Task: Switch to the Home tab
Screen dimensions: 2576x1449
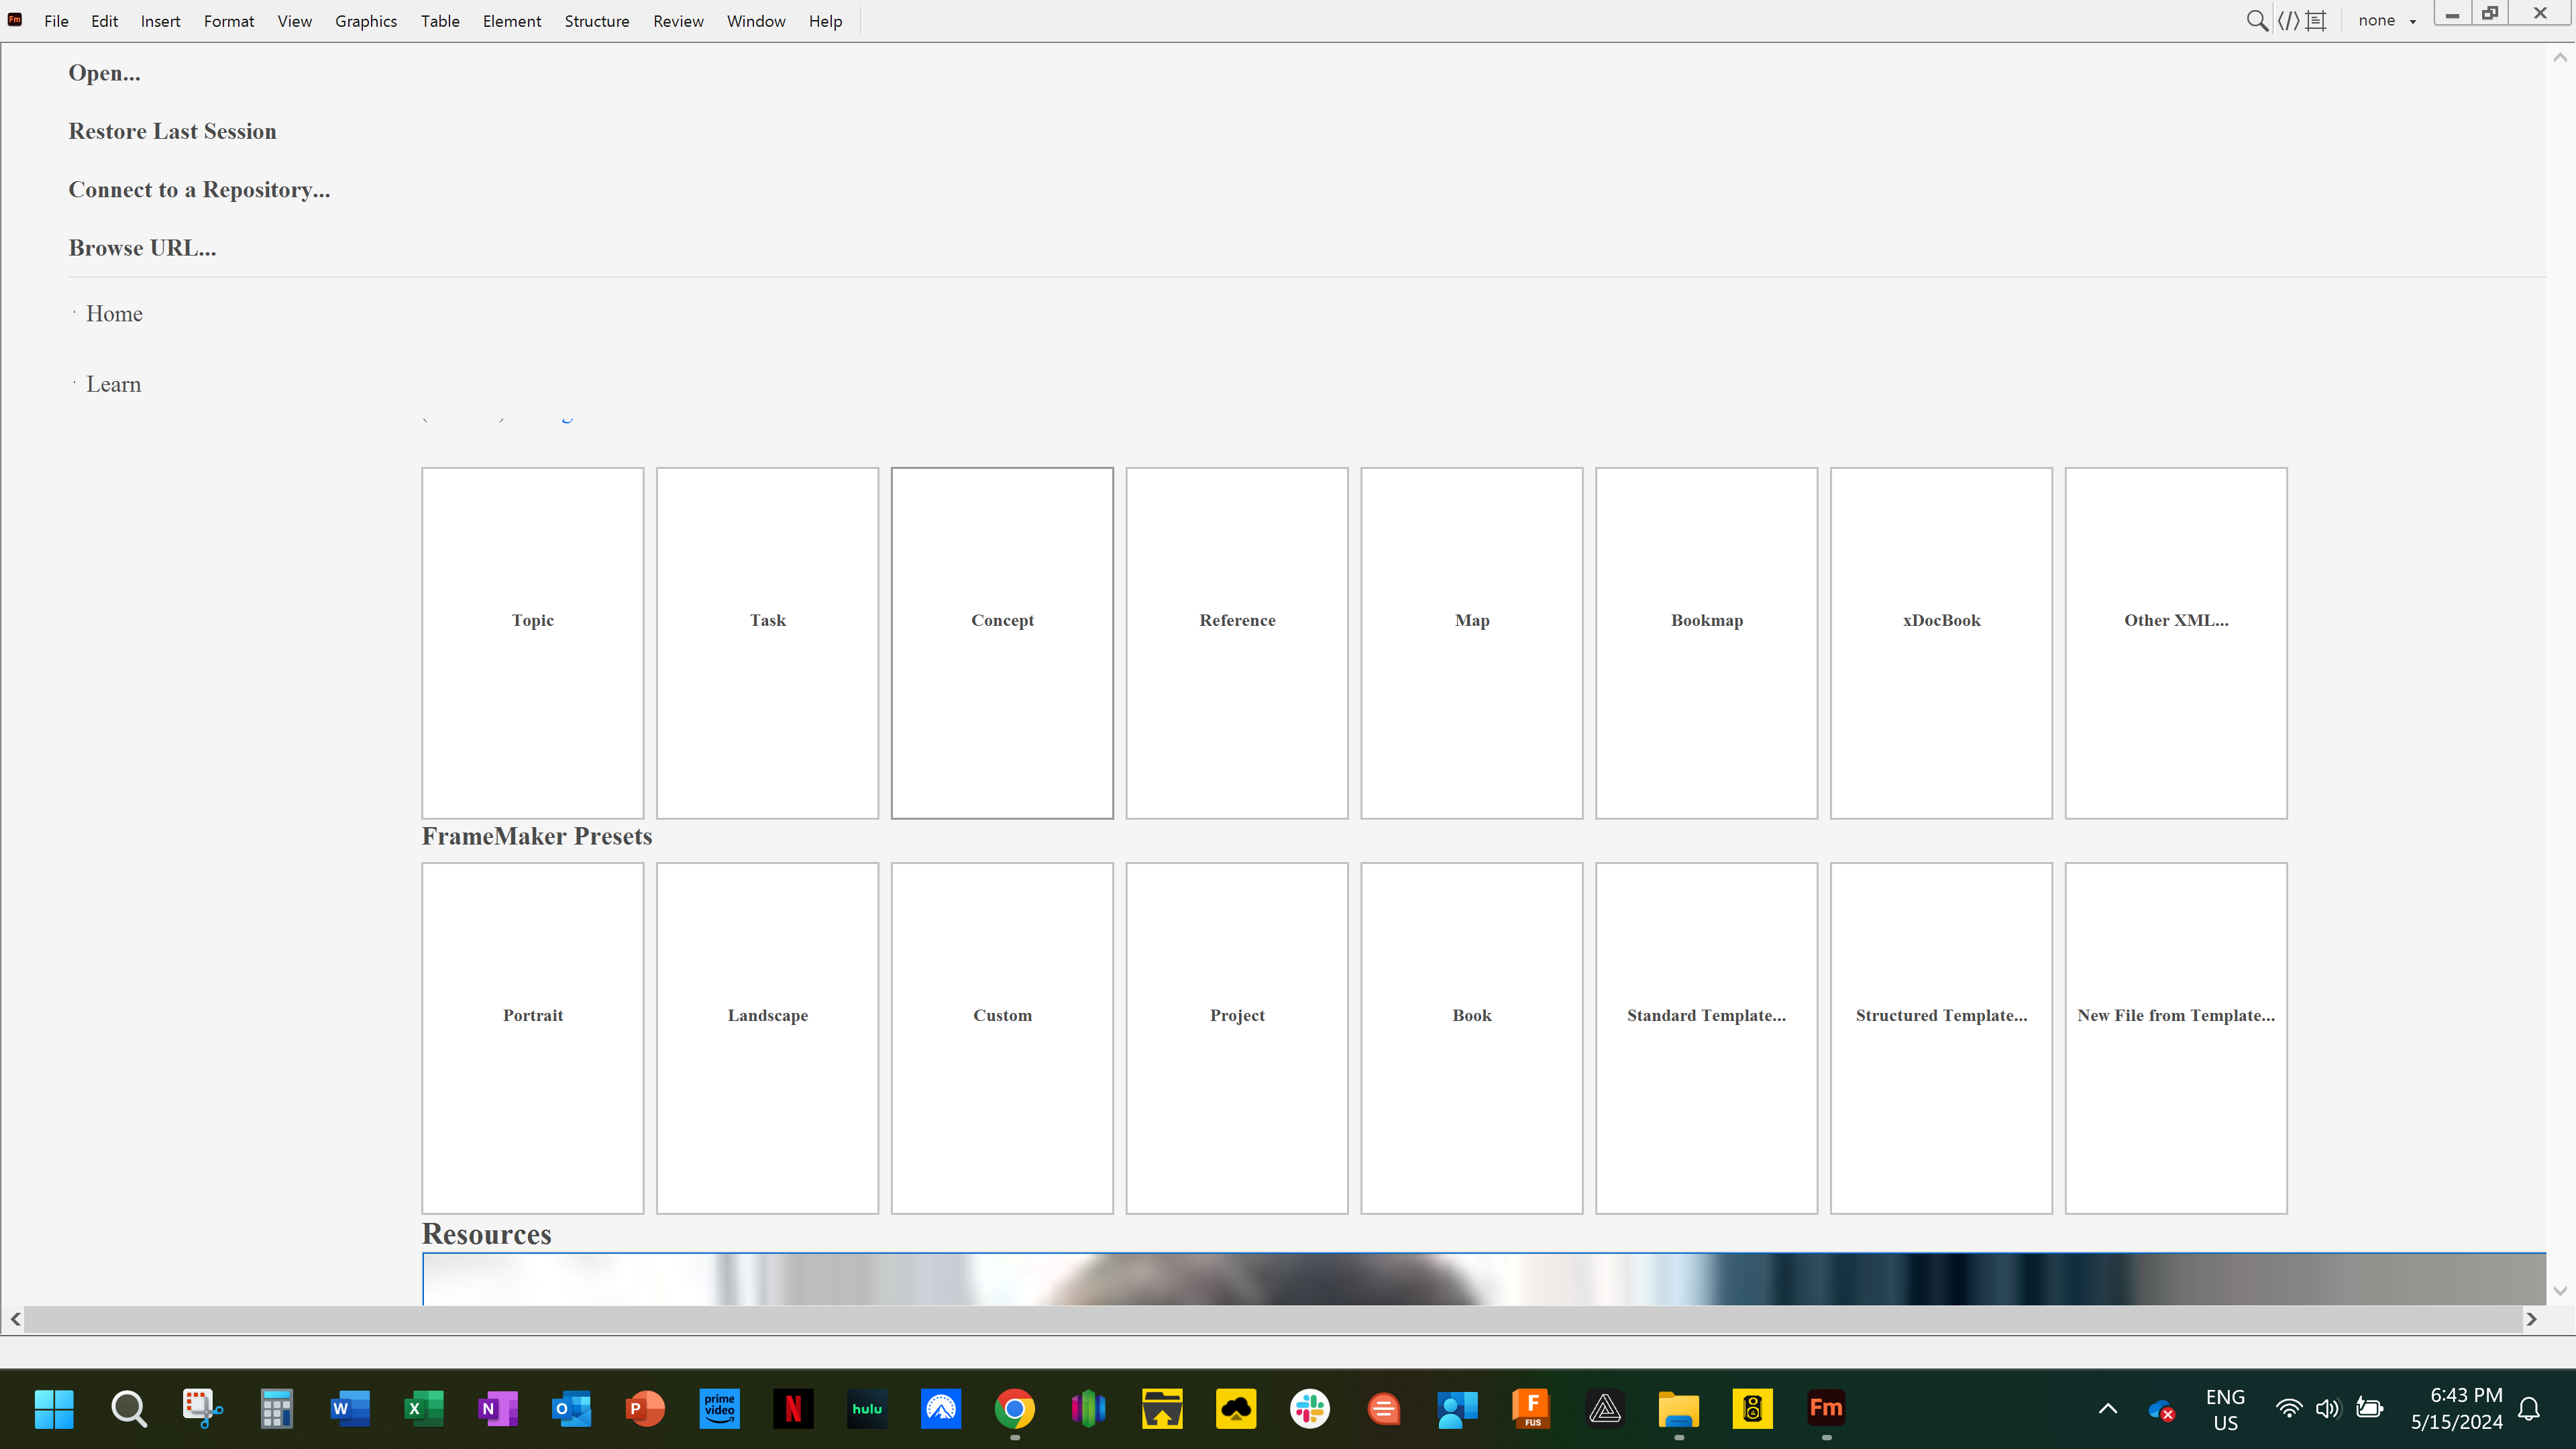Action: [x=114, y=313]
